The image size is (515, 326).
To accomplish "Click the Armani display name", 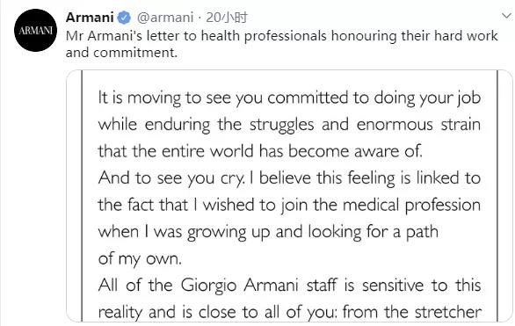I will (x=90, y=17).
